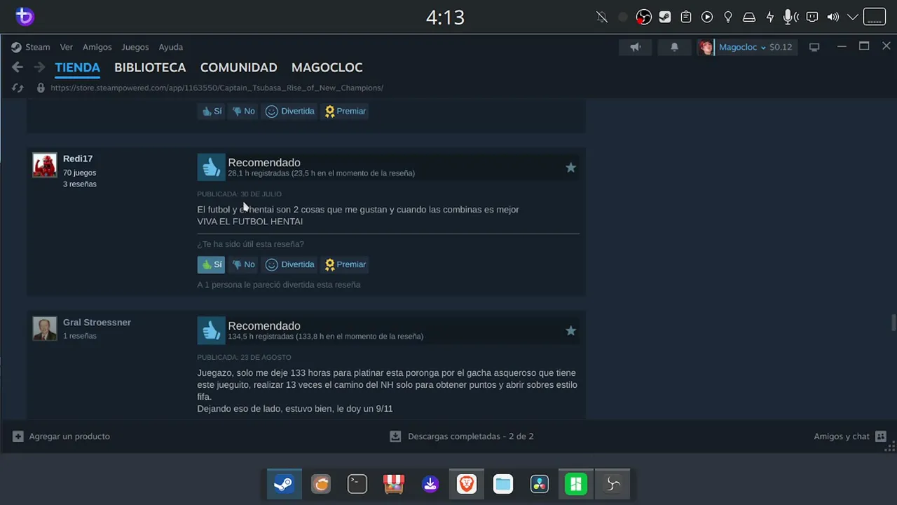This screenshot has width=897, height=505.
Task: Switch to the COMUNIDAD tab
Action: (239, 67)
